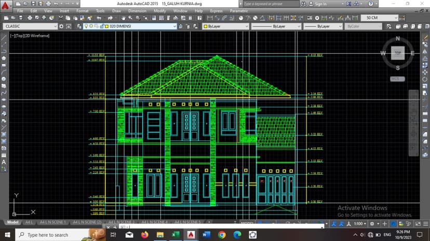Image resolution: width=430 pixels, height=241 pixels.
Task: Toggle Clean Screen icon in status bar
Action: 418,224
